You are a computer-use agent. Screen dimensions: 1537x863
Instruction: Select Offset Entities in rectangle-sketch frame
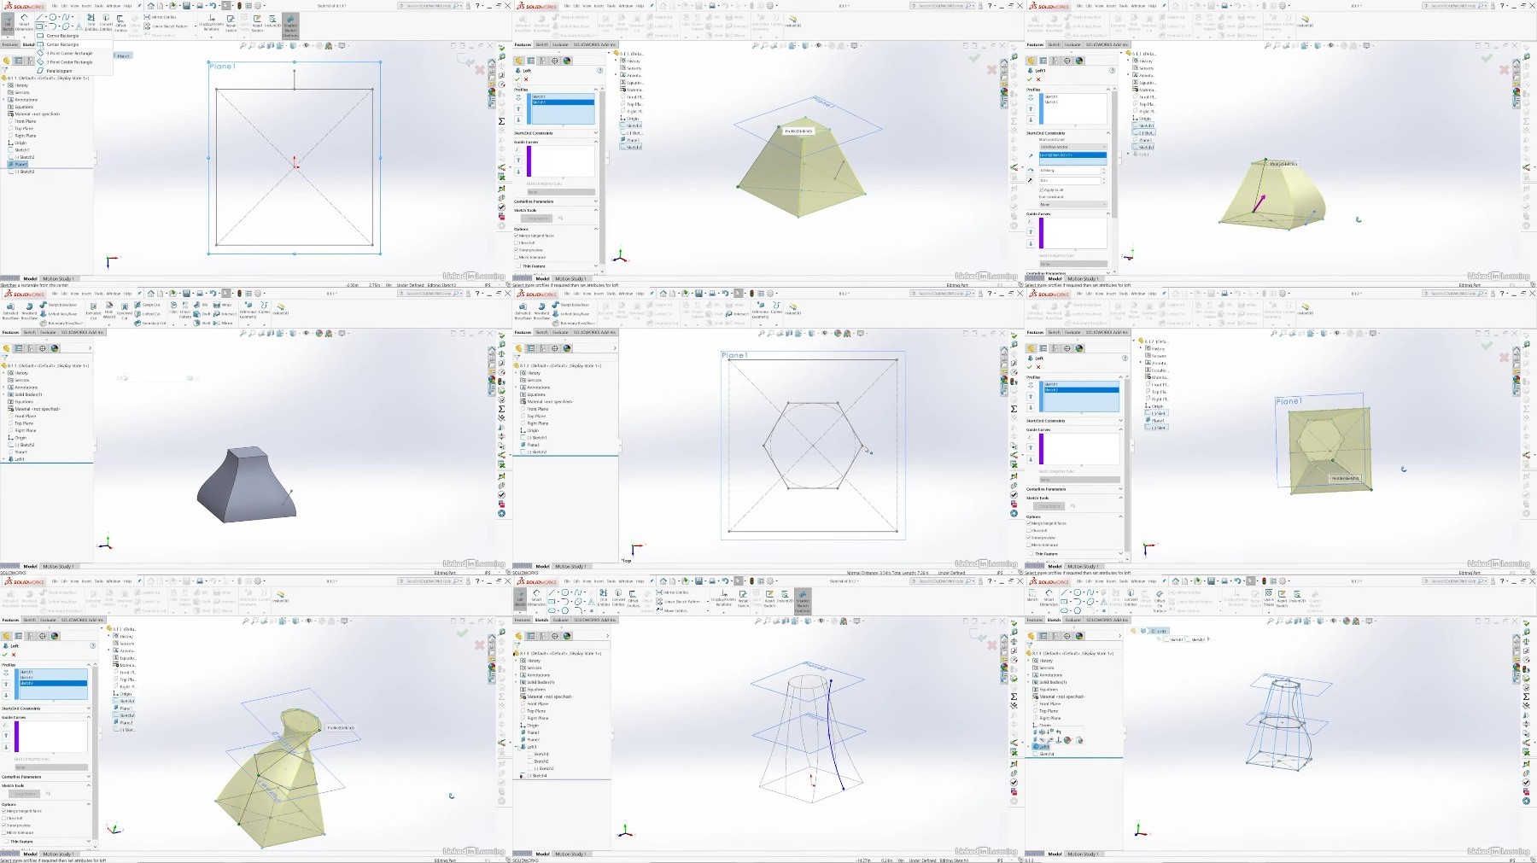pos(120,23)
